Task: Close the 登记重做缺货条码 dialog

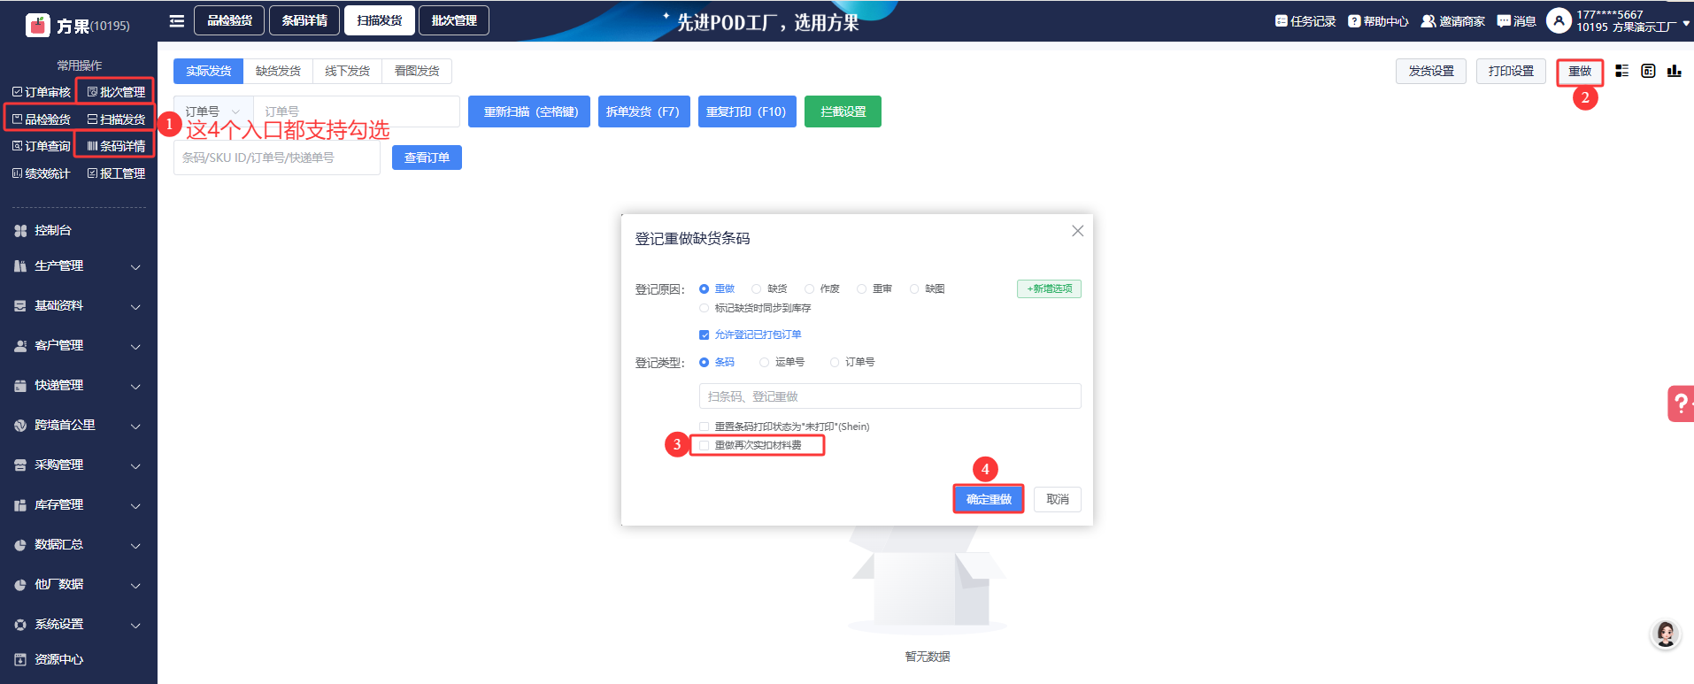Action: (1077, 231)
